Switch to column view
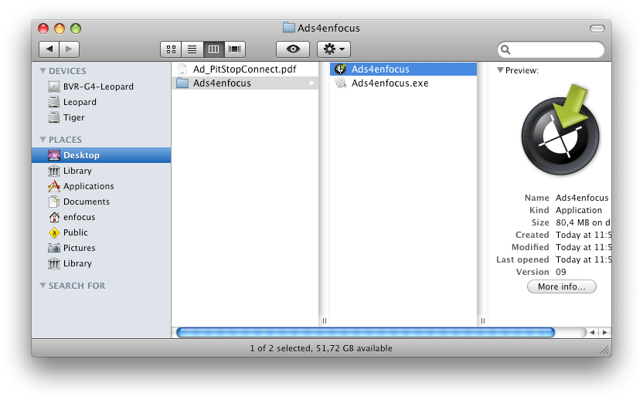 (x=213, y=49)
